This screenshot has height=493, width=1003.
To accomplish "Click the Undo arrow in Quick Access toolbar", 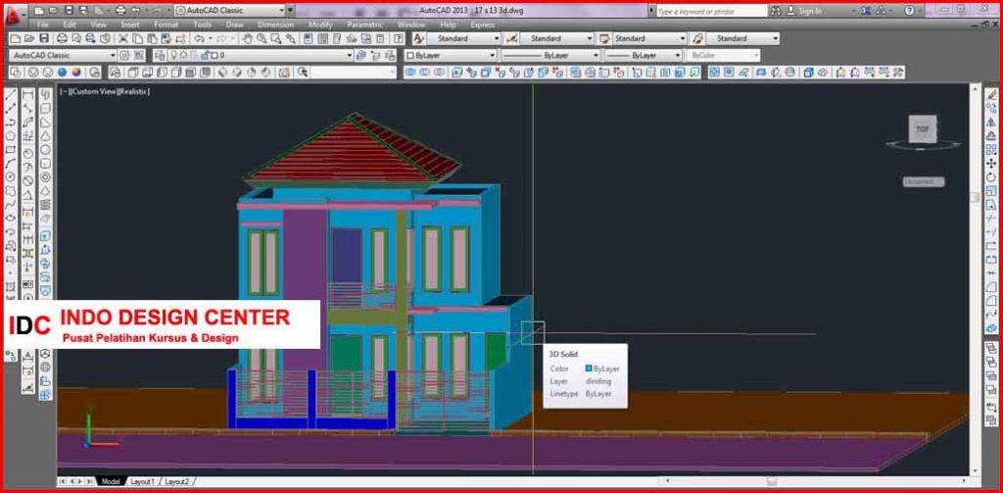I will tap(135, 10).
